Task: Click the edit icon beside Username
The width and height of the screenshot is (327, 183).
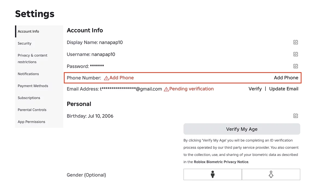Action: (296, 54)
